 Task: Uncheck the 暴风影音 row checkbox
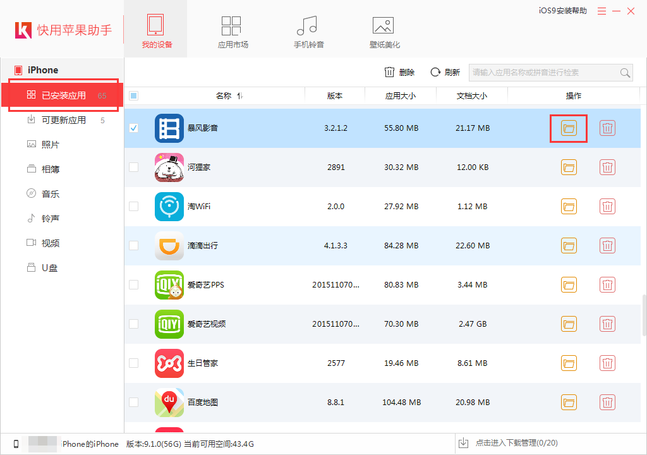click(x=133, y=128)
